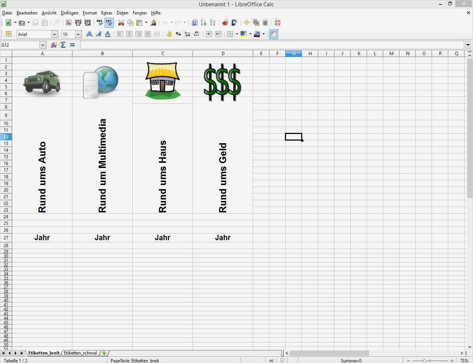
Task: Open the background color dropdown arrow
Action: 251,34
